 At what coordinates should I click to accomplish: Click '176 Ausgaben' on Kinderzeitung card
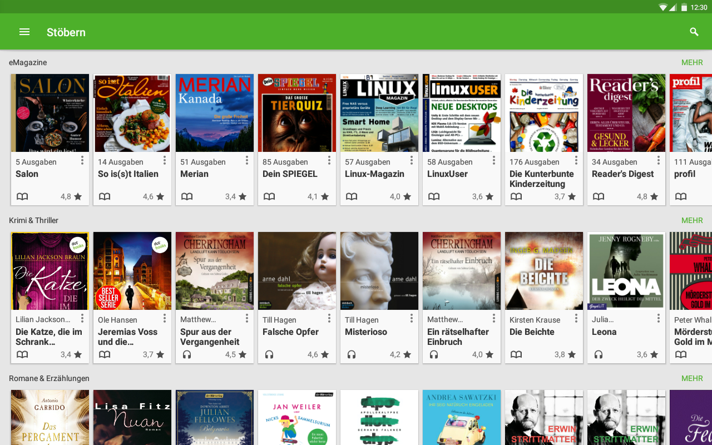click(535, 162)
